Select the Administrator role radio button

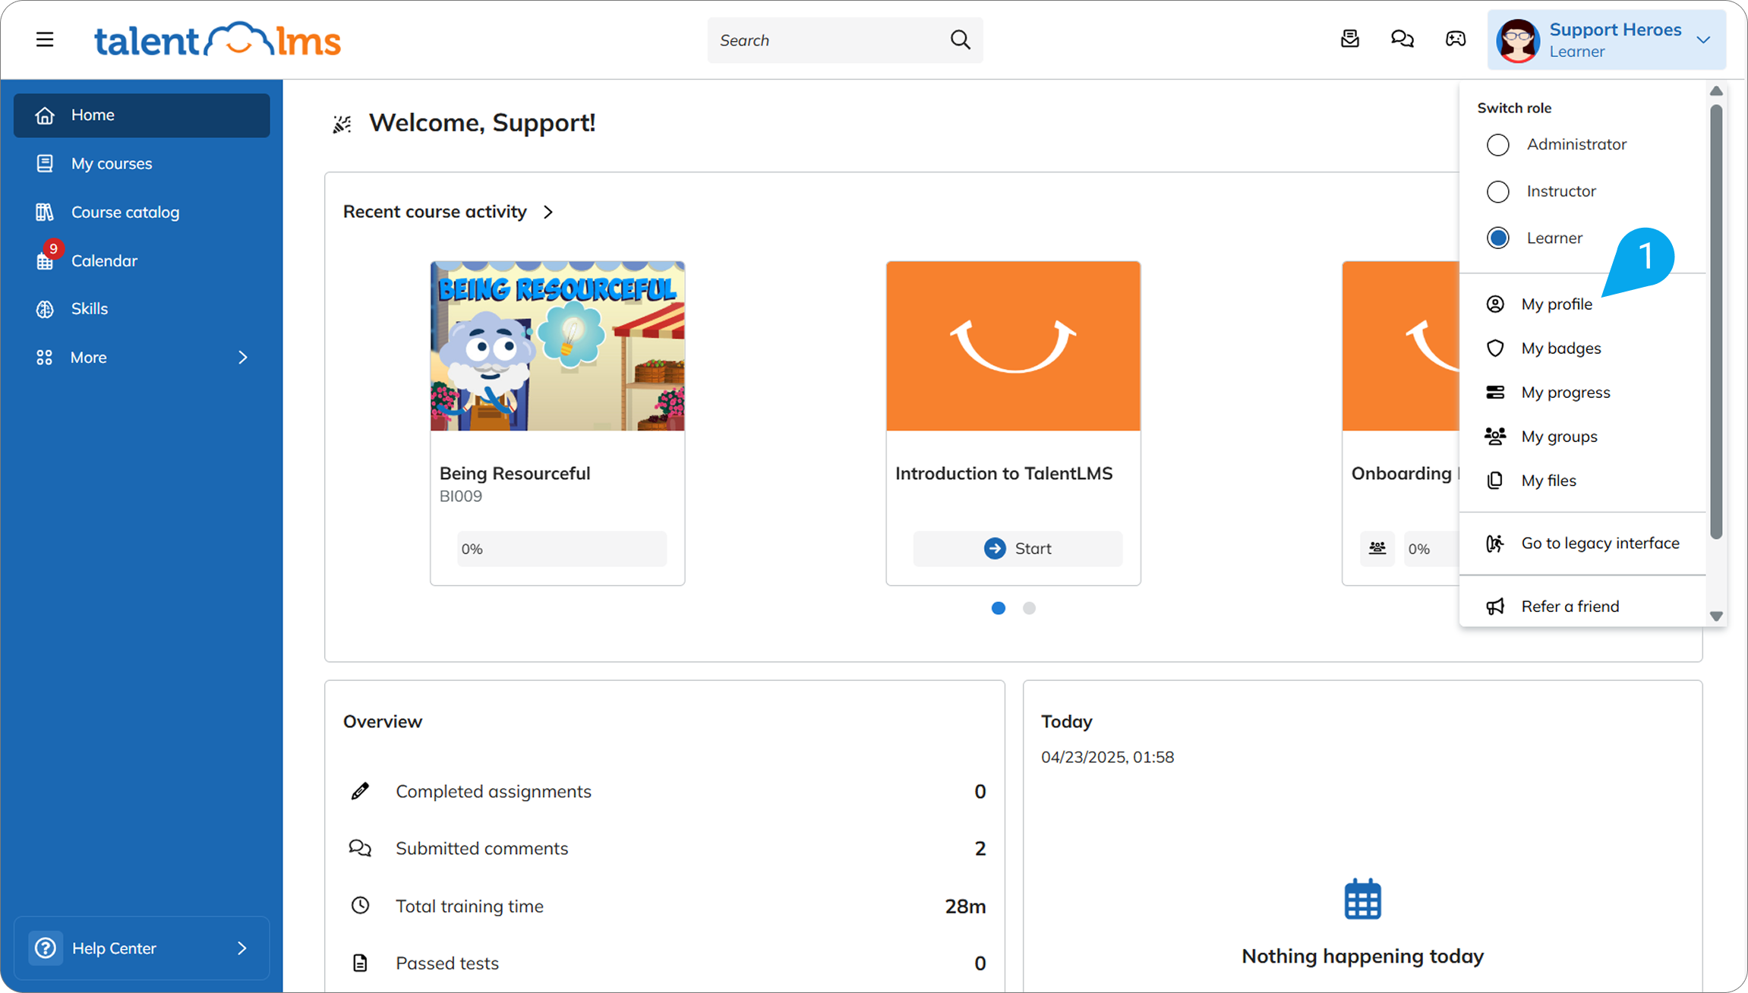[x=1497, y=144]
